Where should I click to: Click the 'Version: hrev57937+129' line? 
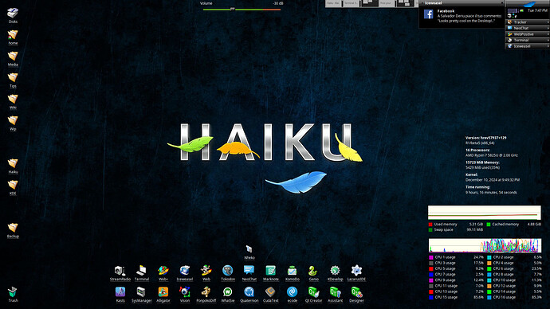click(485, 138)
